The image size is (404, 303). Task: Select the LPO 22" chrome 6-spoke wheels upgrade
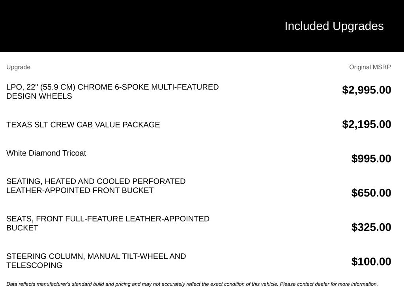(112, 87)
